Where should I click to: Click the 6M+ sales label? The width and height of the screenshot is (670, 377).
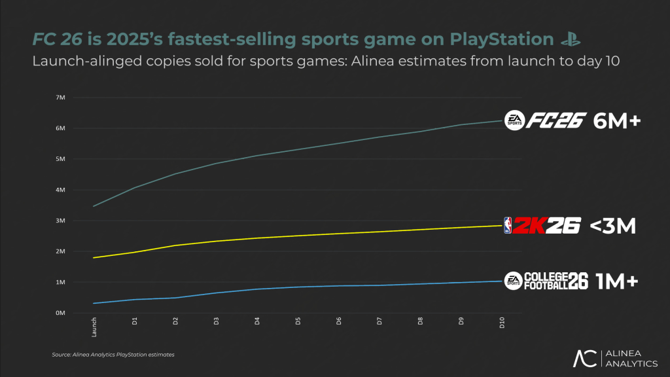coord(616,121)
